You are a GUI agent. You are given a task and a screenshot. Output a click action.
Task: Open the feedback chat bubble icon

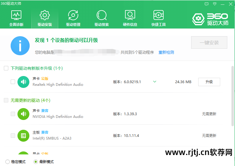tap(207, 4)
